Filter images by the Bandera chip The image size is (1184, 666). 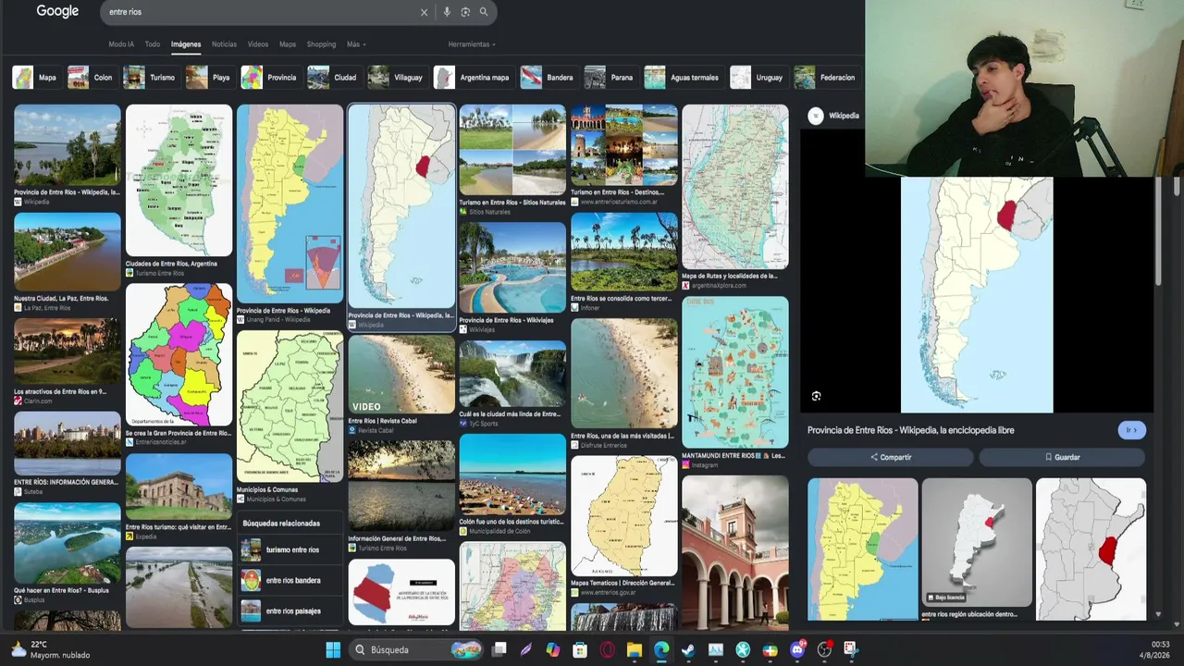(549, 78)
